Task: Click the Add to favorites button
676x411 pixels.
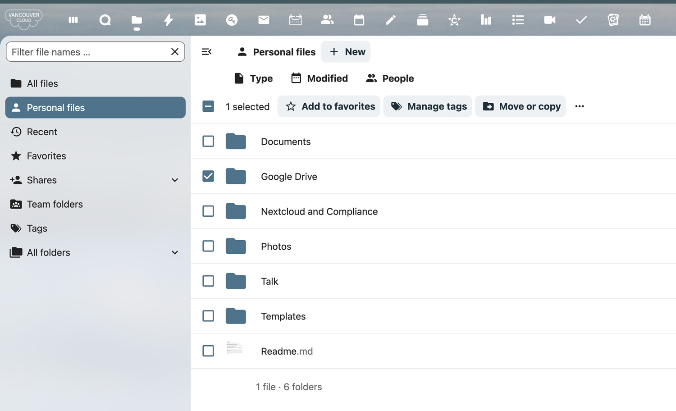Action: [x=329, y=106]
